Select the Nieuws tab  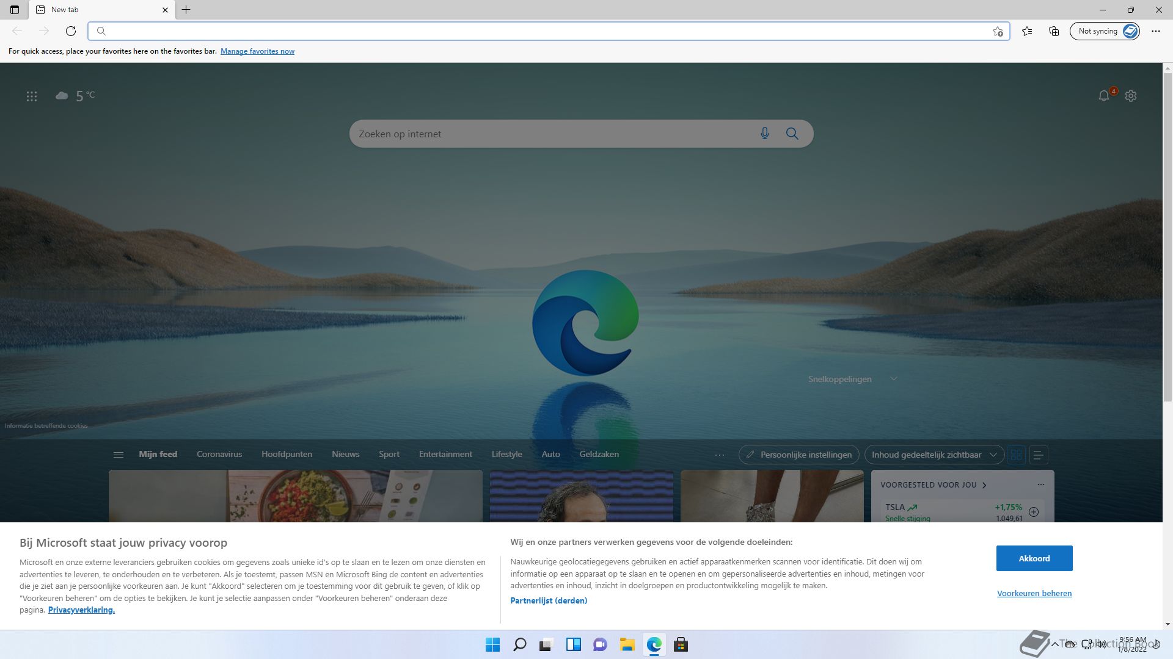click(x=346, y=454)
